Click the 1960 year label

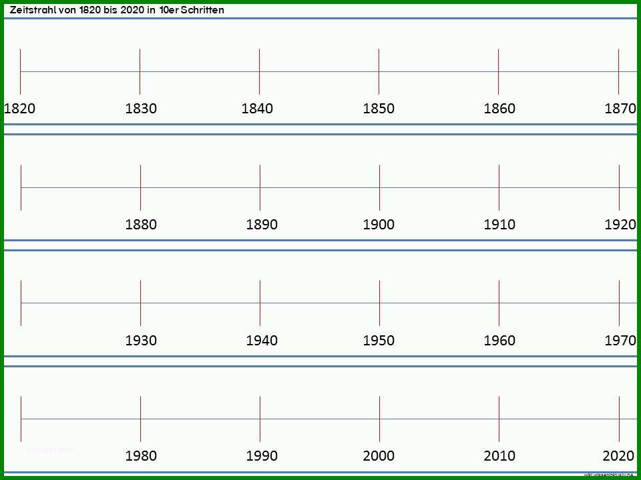pyautogui.click(x=499, y=341)
